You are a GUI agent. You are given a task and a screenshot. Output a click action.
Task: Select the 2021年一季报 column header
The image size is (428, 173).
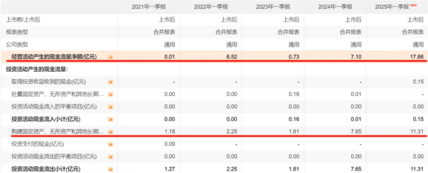point(149,7)
